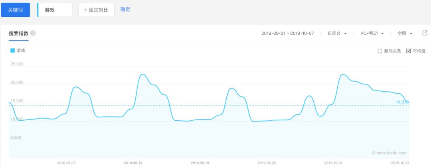Click the 确定 confirm link
Image resolution: width=431 pixels, height=167 pixels.
pyautogui.click(x=125, y=10)
